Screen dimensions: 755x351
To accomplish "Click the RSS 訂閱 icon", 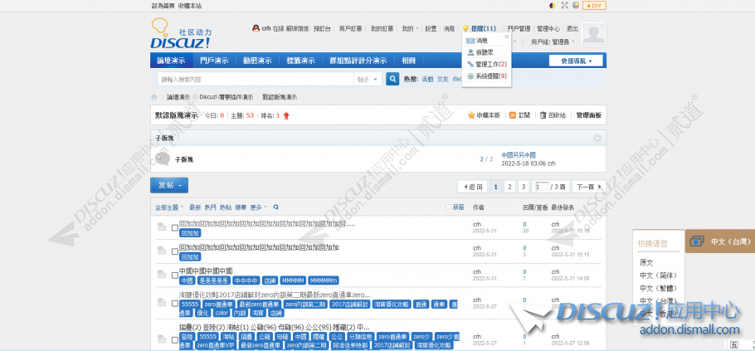I will click(513, 115).
